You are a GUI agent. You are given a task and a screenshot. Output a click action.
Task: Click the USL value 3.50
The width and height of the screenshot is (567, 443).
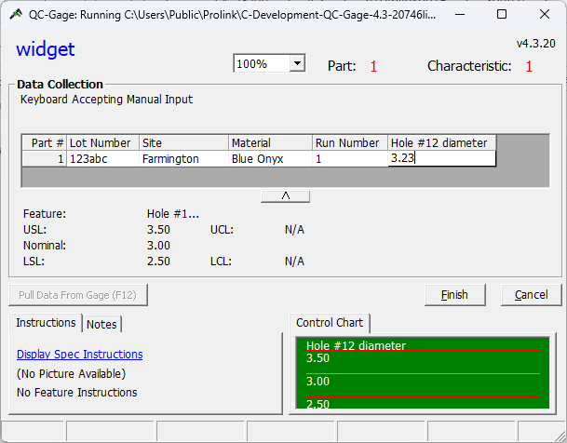(x=158, y=230)
